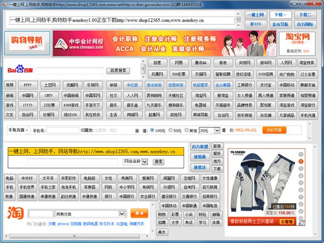The image size is (324, 243).
Task: Open the 订火车票 button
Action: [x=308, y=74]
